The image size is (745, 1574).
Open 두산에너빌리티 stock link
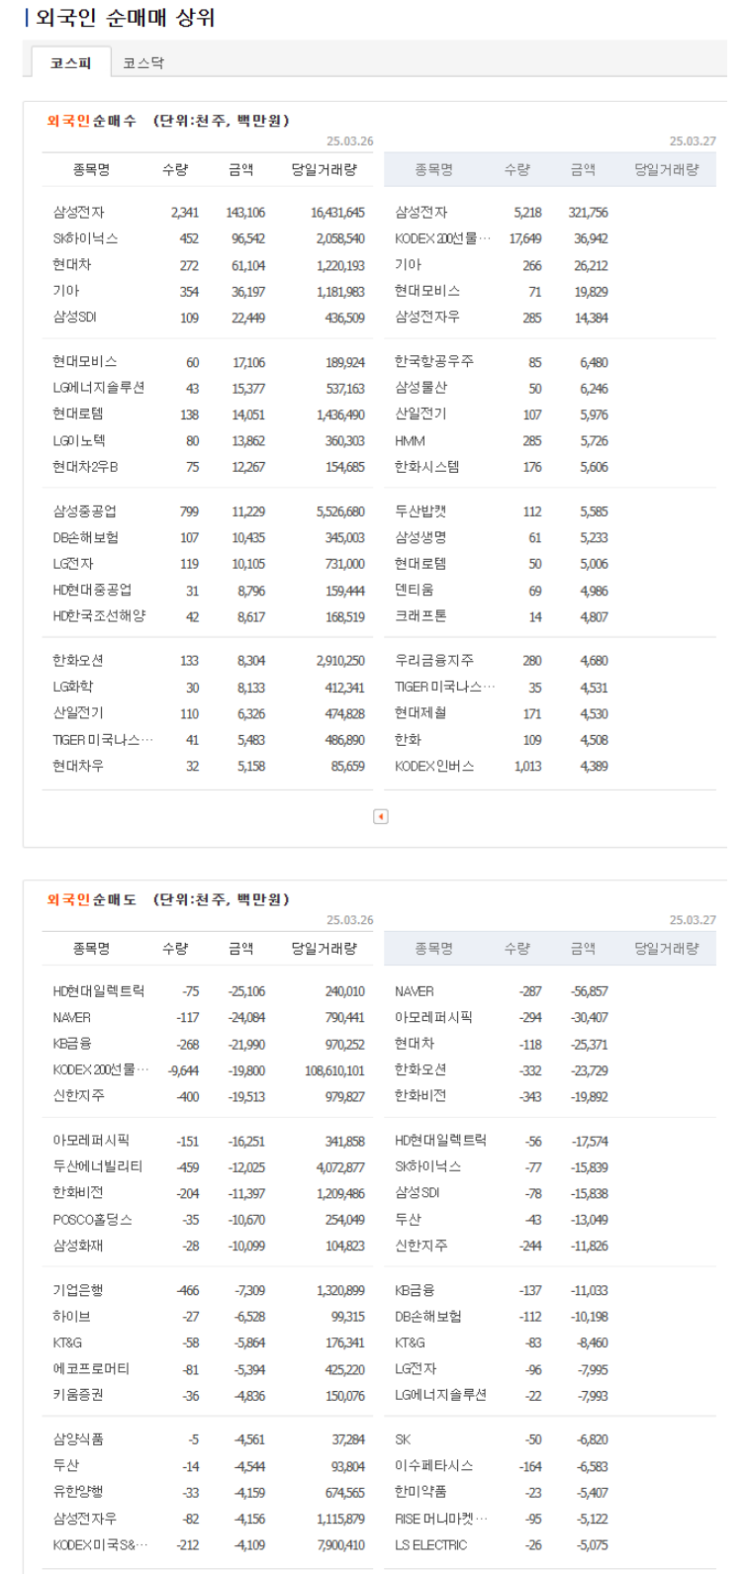(x=98, y=1166)
